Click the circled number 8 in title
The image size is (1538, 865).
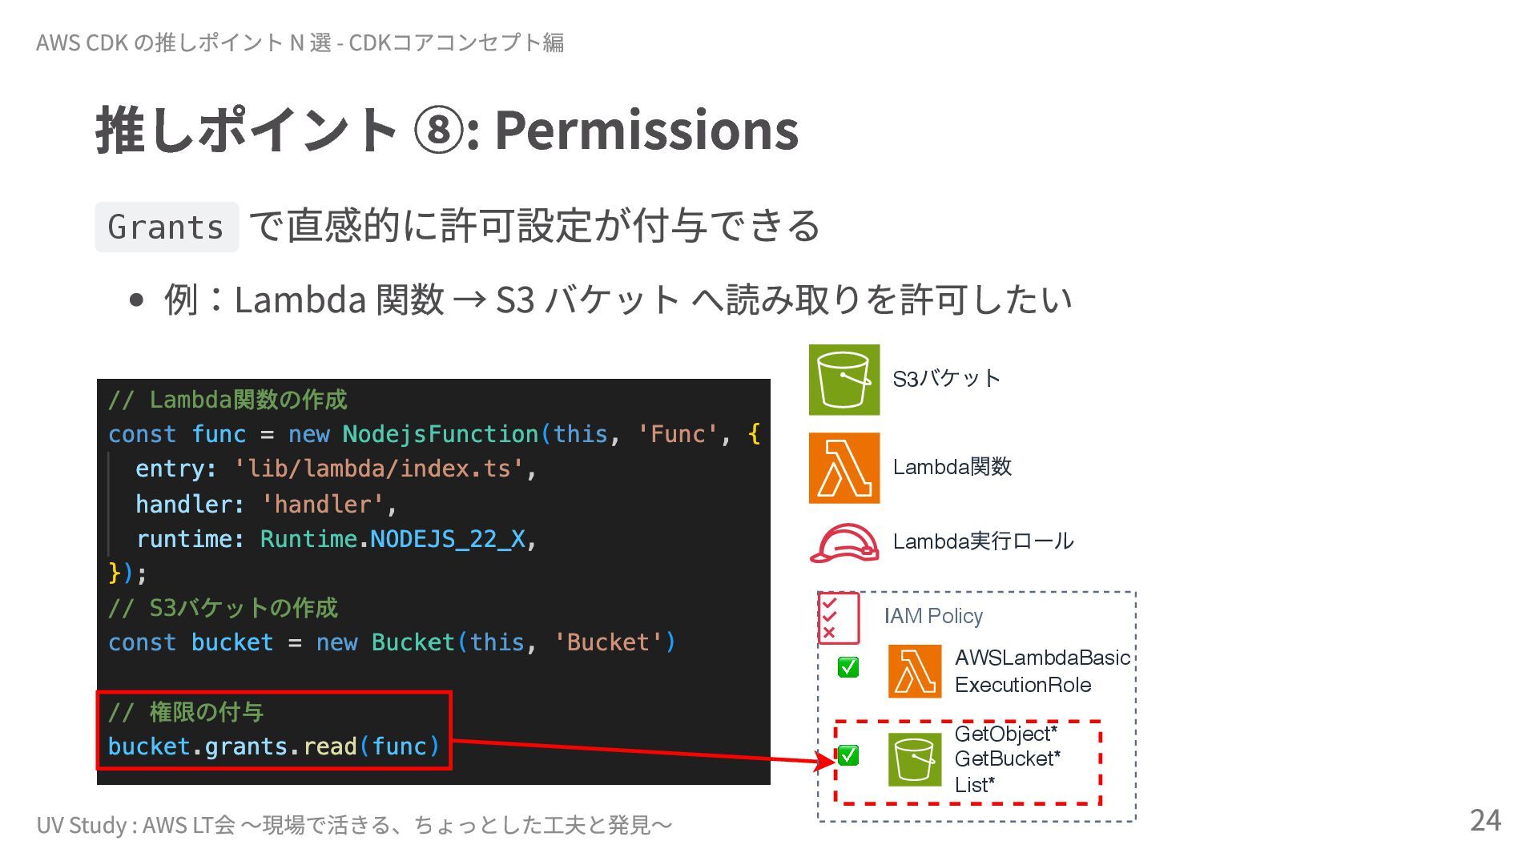click(x=437, y=131)
